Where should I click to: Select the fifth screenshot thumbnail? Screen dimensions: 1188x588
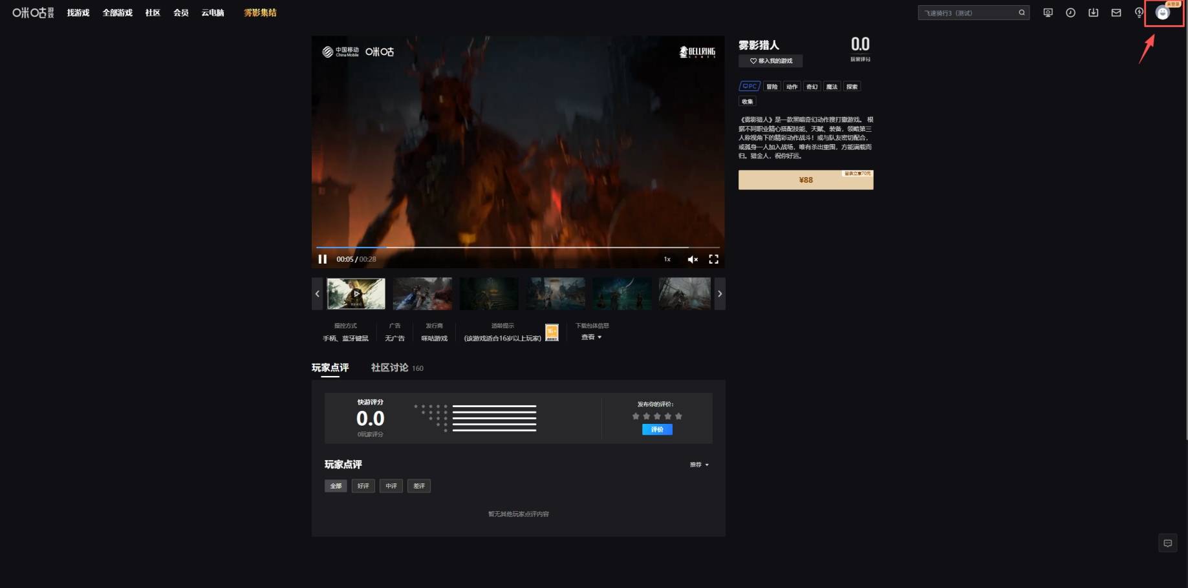pos(622,294)
